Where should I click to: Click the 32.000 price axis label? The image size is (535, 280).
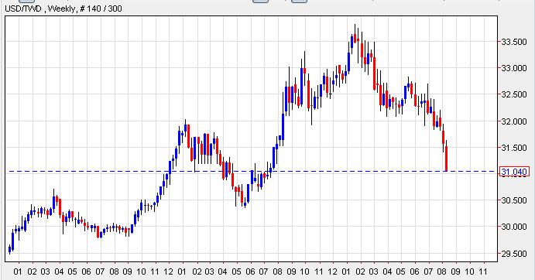pos(514,121)
